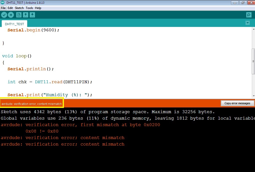Open the Edit menu
The height and width of the screenshot is (172, 255).
[x=10, y=8]
